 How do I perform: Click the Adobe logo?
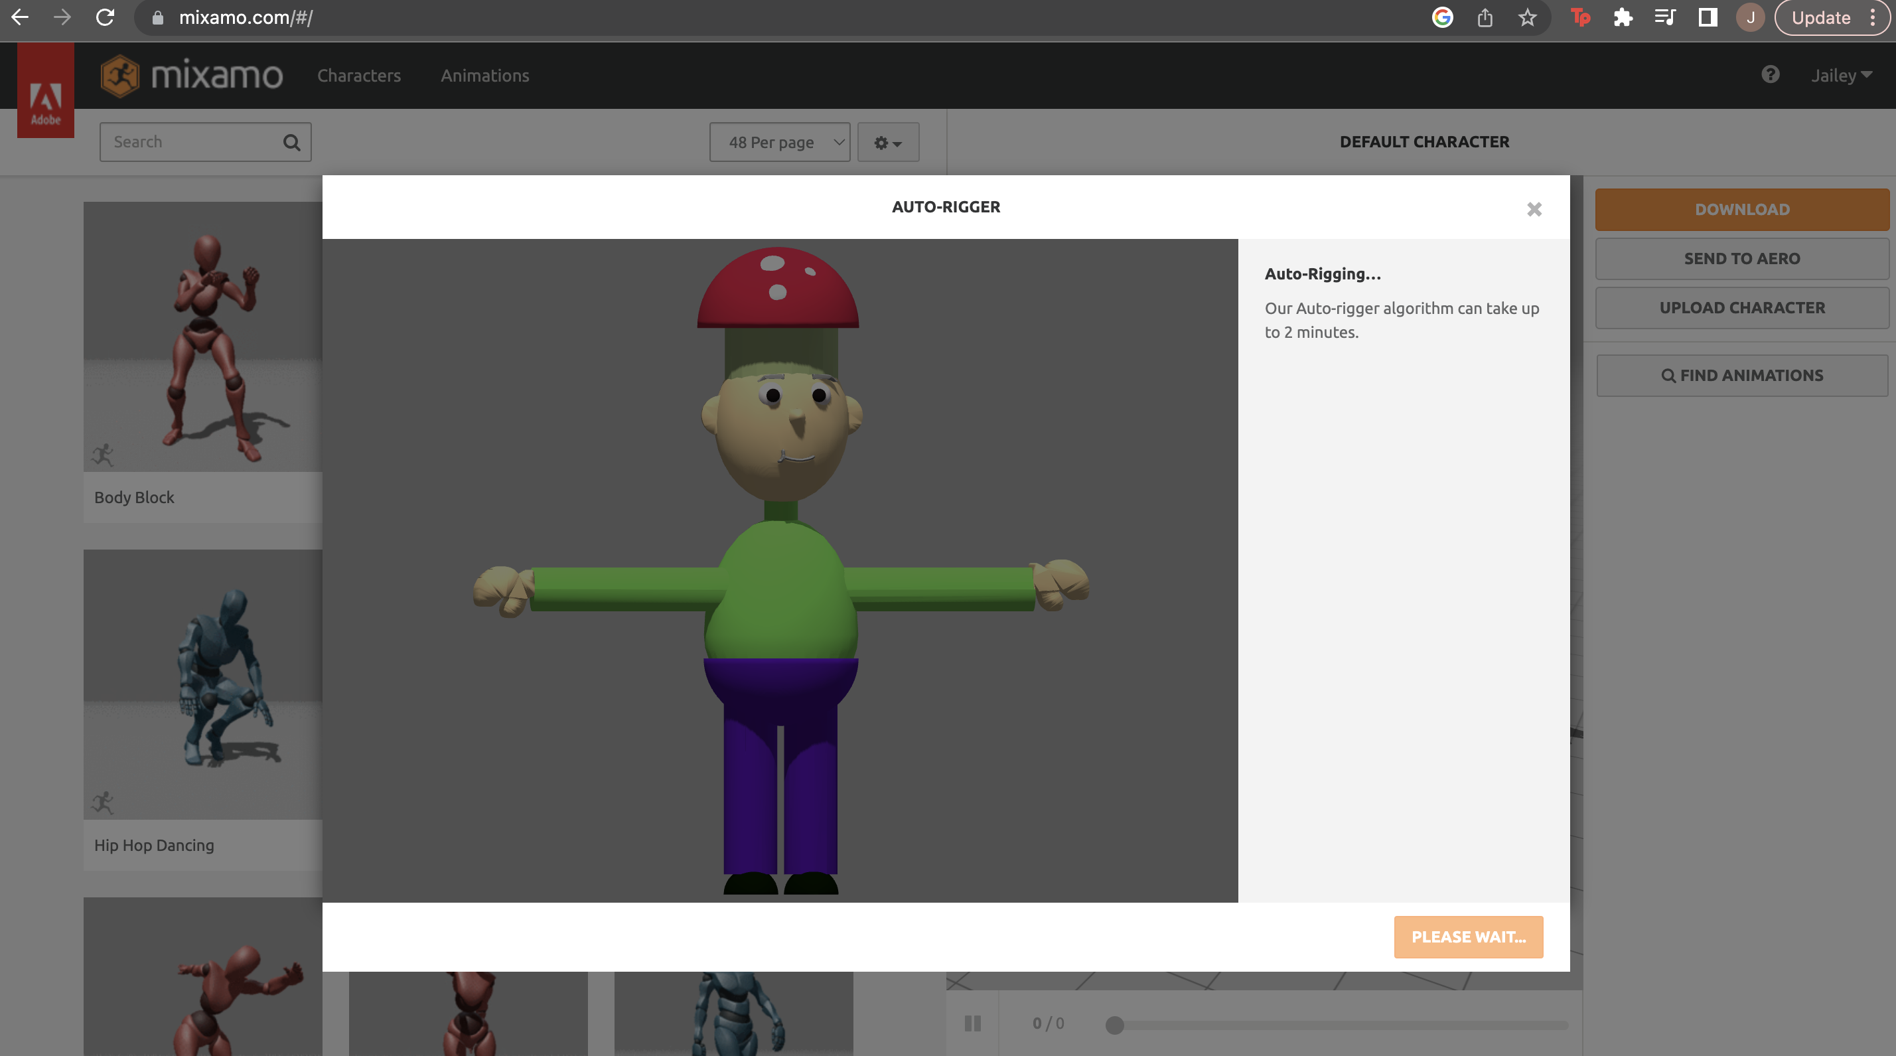[46, 90]
